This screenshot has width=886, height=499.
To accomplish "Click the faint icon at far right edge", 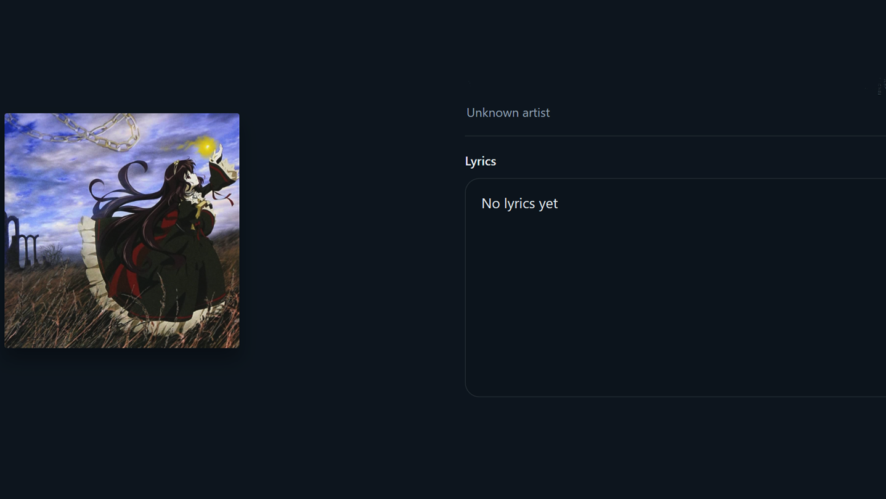I will tap(882, 87).
